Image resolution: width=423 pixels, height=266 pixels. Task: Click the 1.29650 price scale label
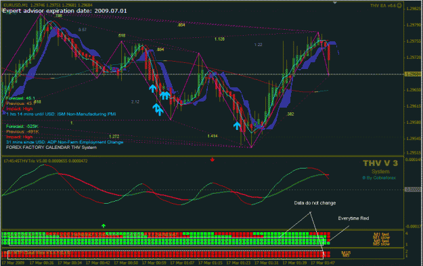coord(414,89)
